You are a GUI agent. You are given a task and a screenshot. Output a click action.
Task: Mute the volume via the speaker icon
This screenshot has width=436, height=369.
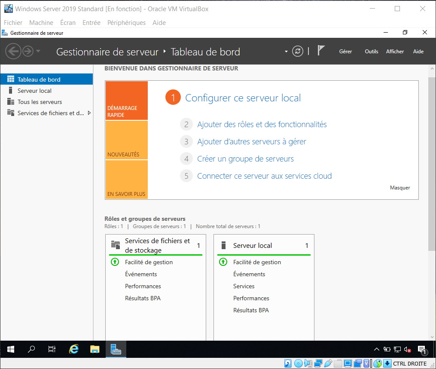[407, 349]
